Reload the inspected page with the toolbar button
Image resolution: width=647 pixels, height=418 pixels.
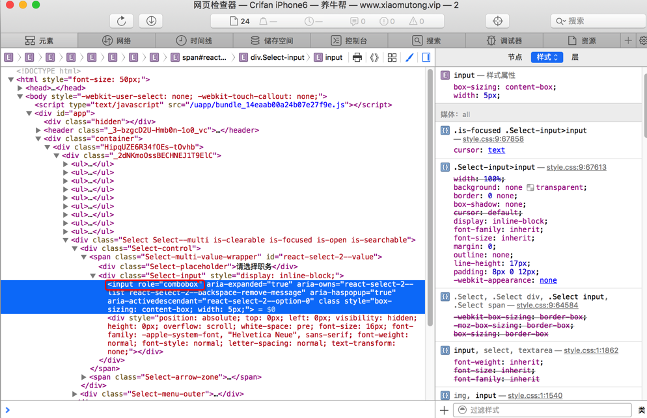pos(121,21)
